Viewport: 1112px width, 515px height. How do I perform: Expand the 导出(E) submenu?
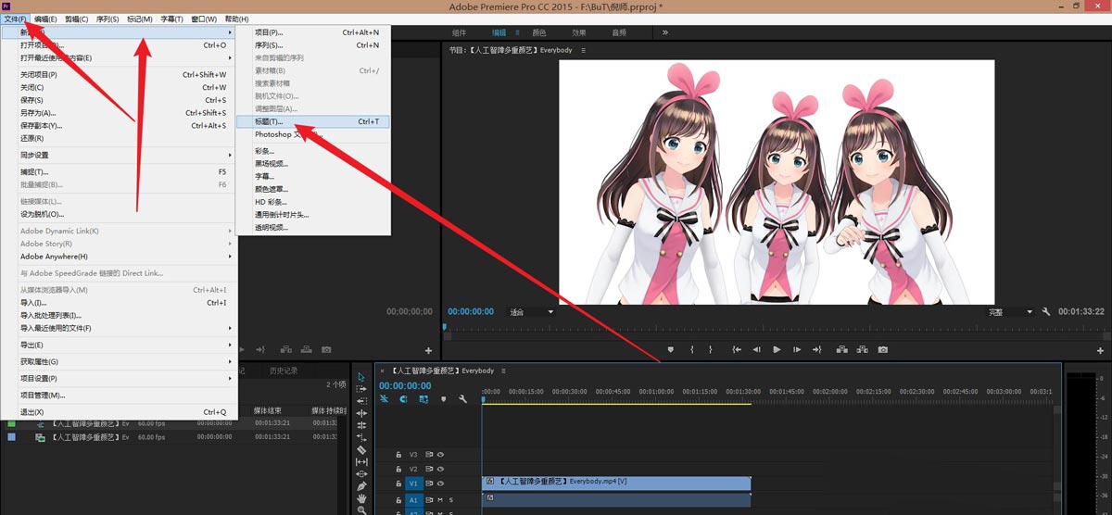pos(125,345)
